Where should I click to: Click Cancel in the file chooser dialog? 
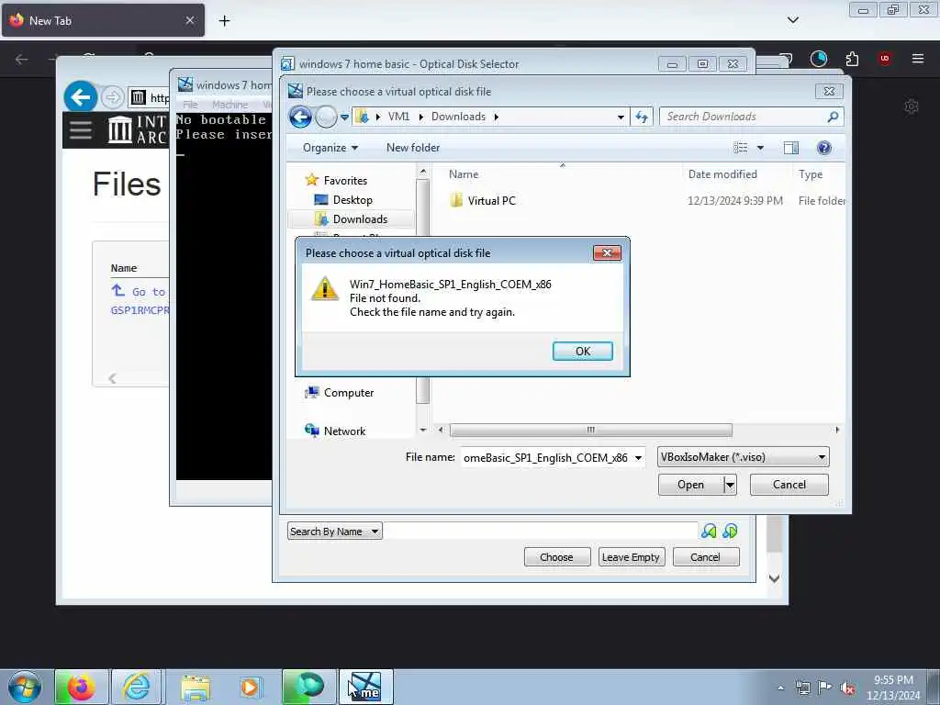(789, 485)
